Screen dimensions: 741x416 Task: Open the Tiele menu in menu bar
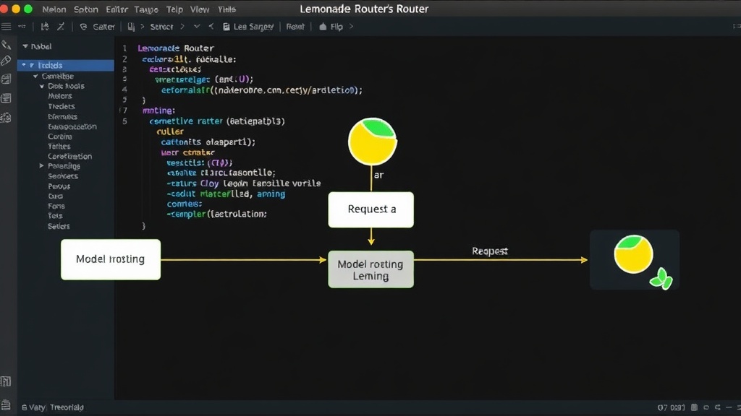pos(226,9)
